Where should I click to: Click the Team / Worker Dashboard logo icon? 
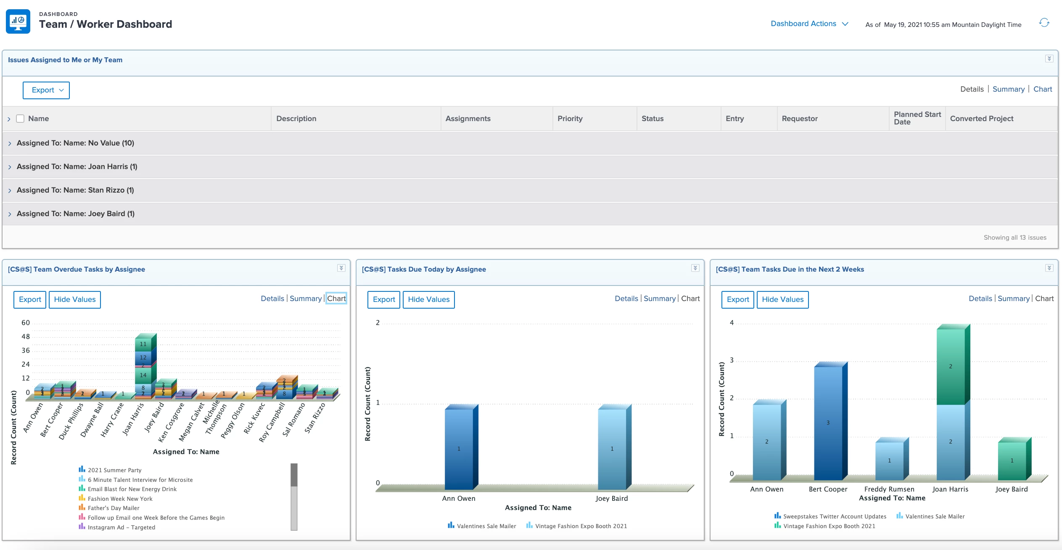pos(18,21)
